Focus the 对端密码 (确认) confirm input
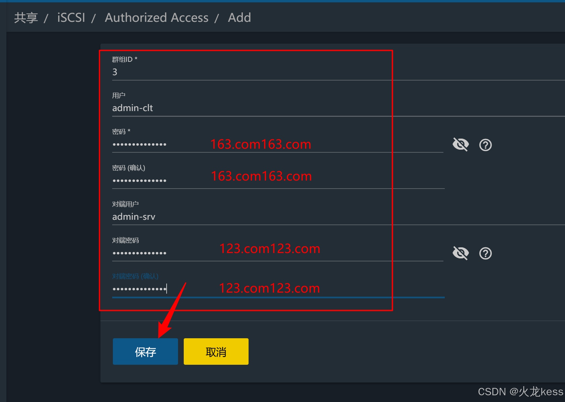This screenshot has height=402, width=565. pyautogui.click(x=278, y=289)
